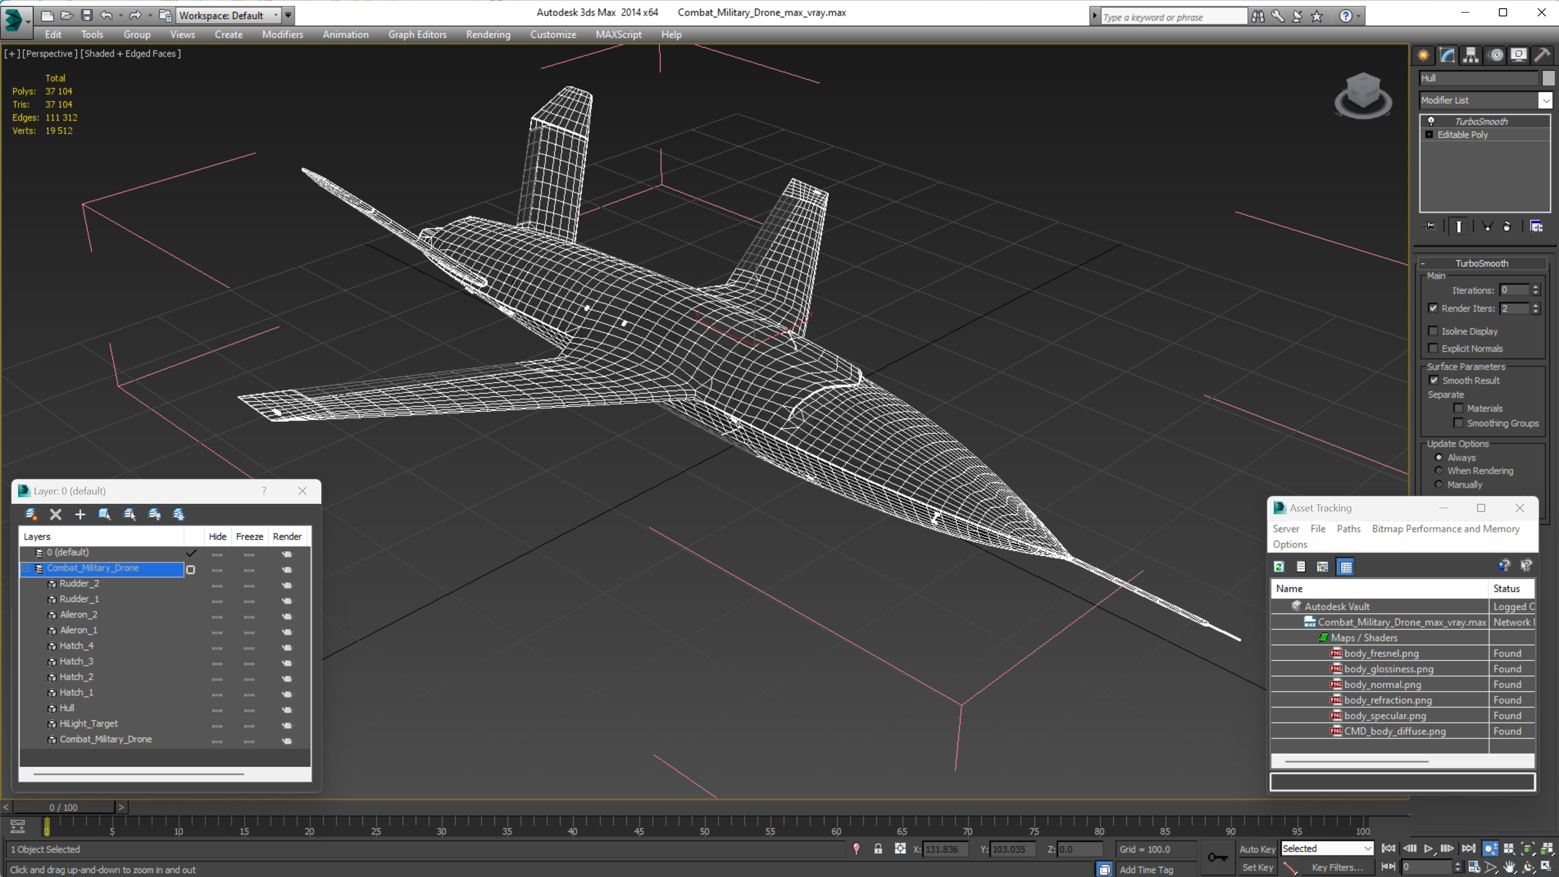The height and width of the screenshot is (877, 1559).
Task: Open Bitmap Performance and Memory menu
Action: [x=1445, y=528]
